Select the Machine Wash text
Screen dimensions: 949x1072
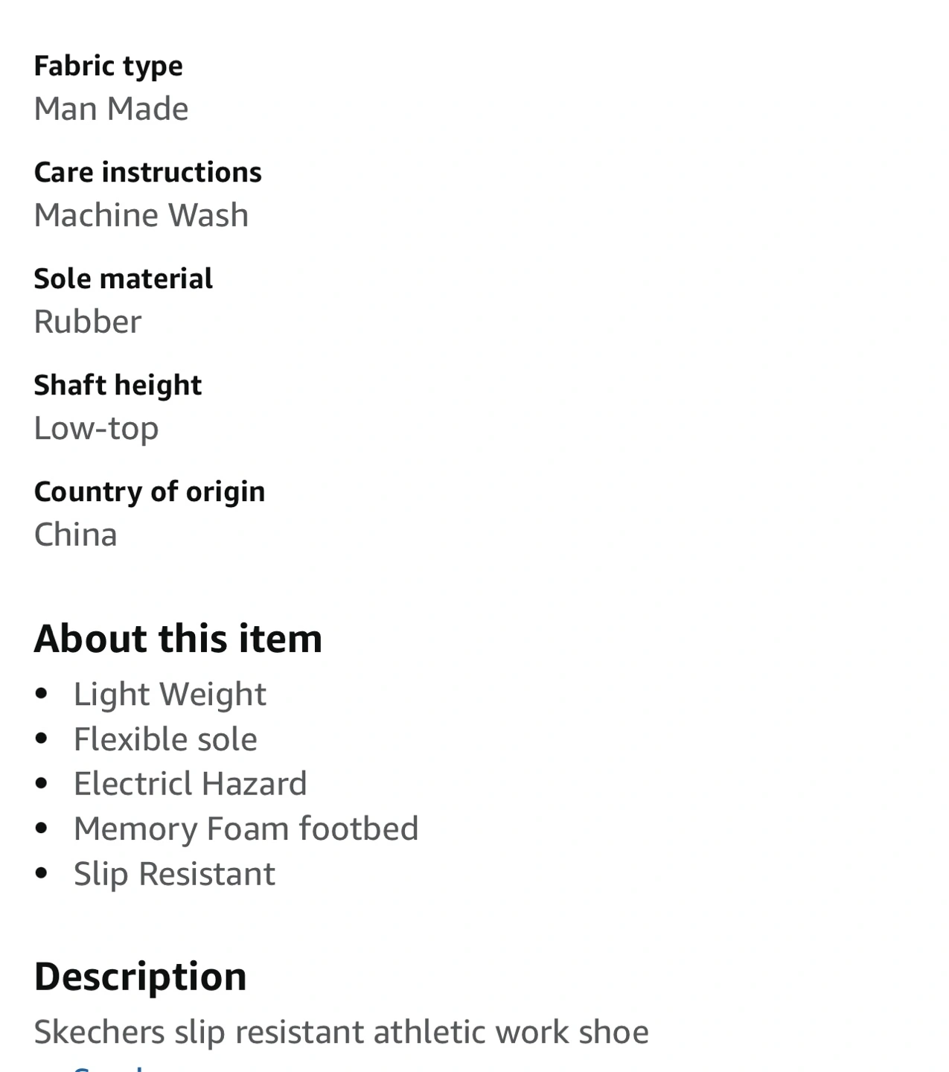[141, 215]
